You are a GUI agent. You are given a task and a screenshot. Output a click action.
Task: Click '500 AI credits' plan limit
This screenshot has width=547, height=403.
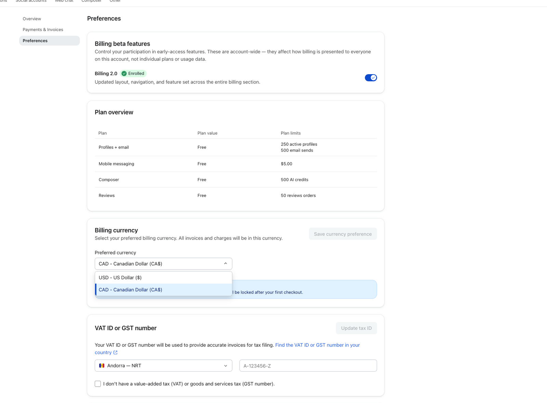[x=294, y=180]
